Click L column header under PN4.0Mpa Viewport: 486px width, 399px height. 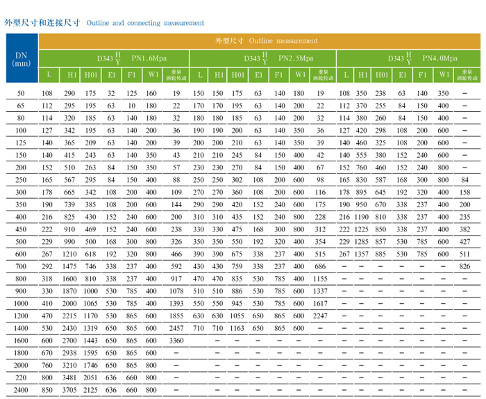coord(345,75)
